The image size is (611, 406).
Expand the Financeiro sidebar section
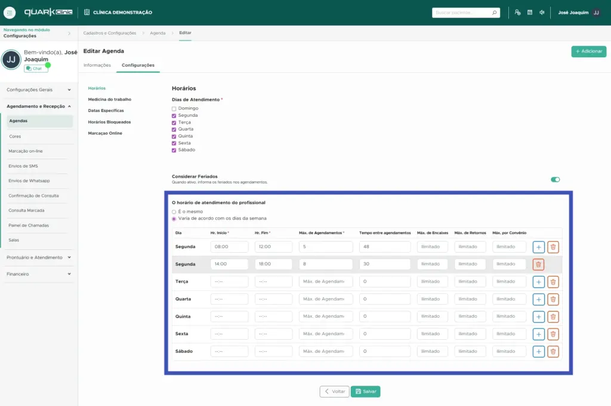(39, 274)
